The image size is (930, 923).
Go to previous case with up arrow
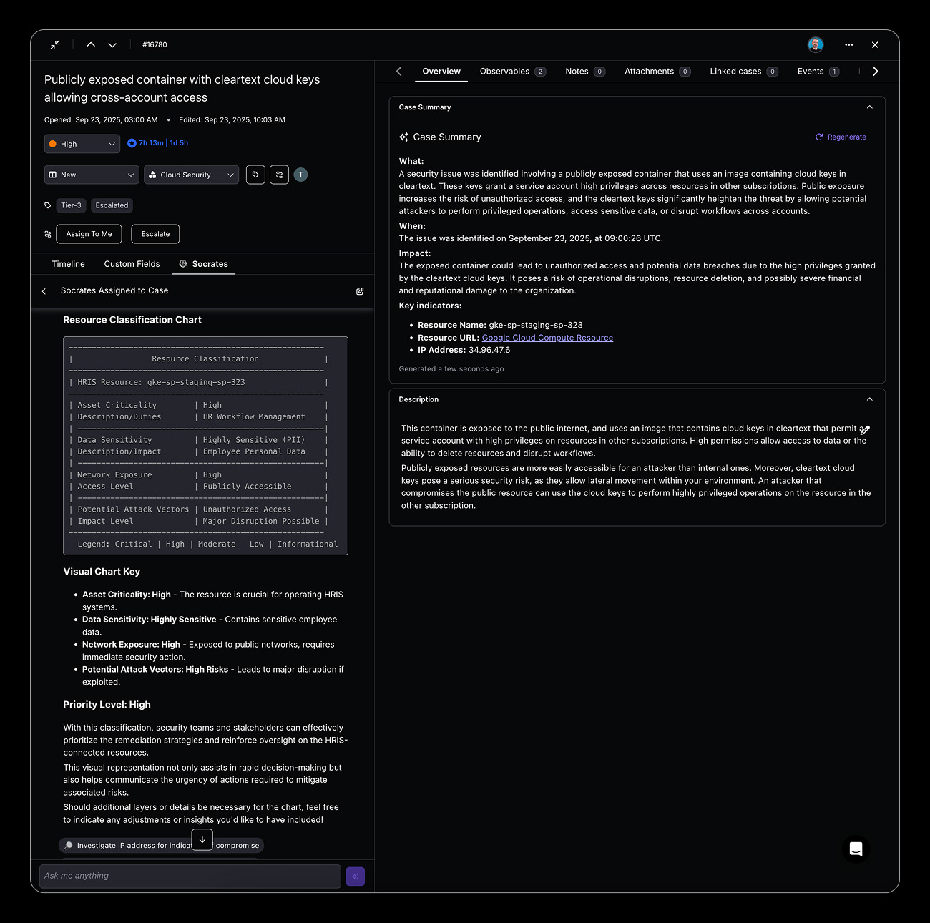tap(91, 44)
